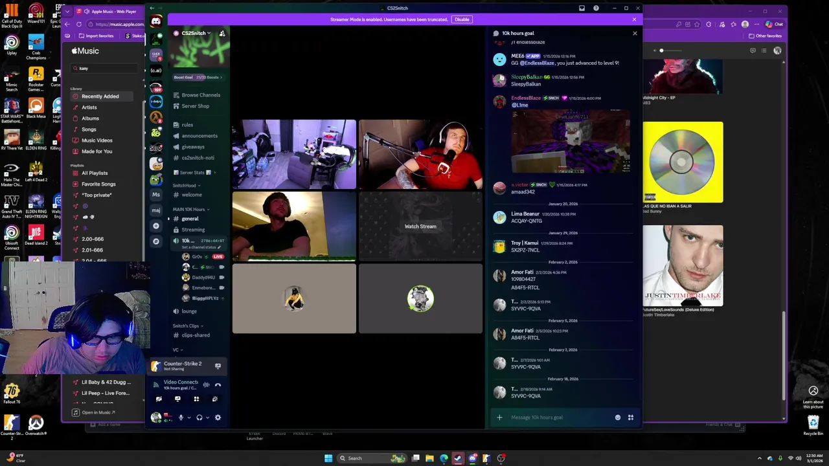
Task: Add a server with plus icon
Action: tap(156, 226)
